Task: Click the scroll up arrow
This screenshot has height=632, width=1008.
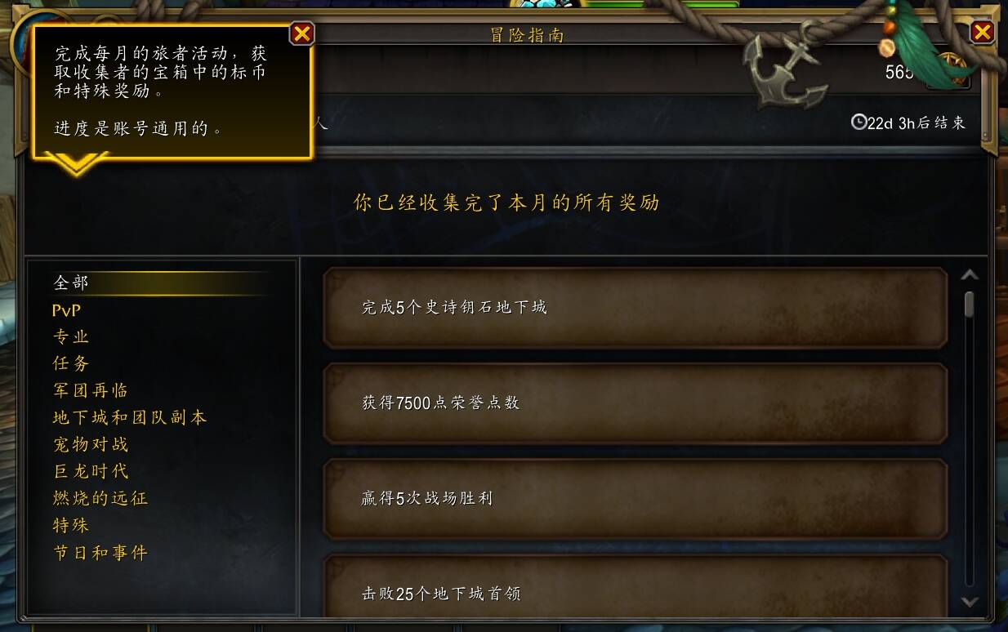Action: 970,275
